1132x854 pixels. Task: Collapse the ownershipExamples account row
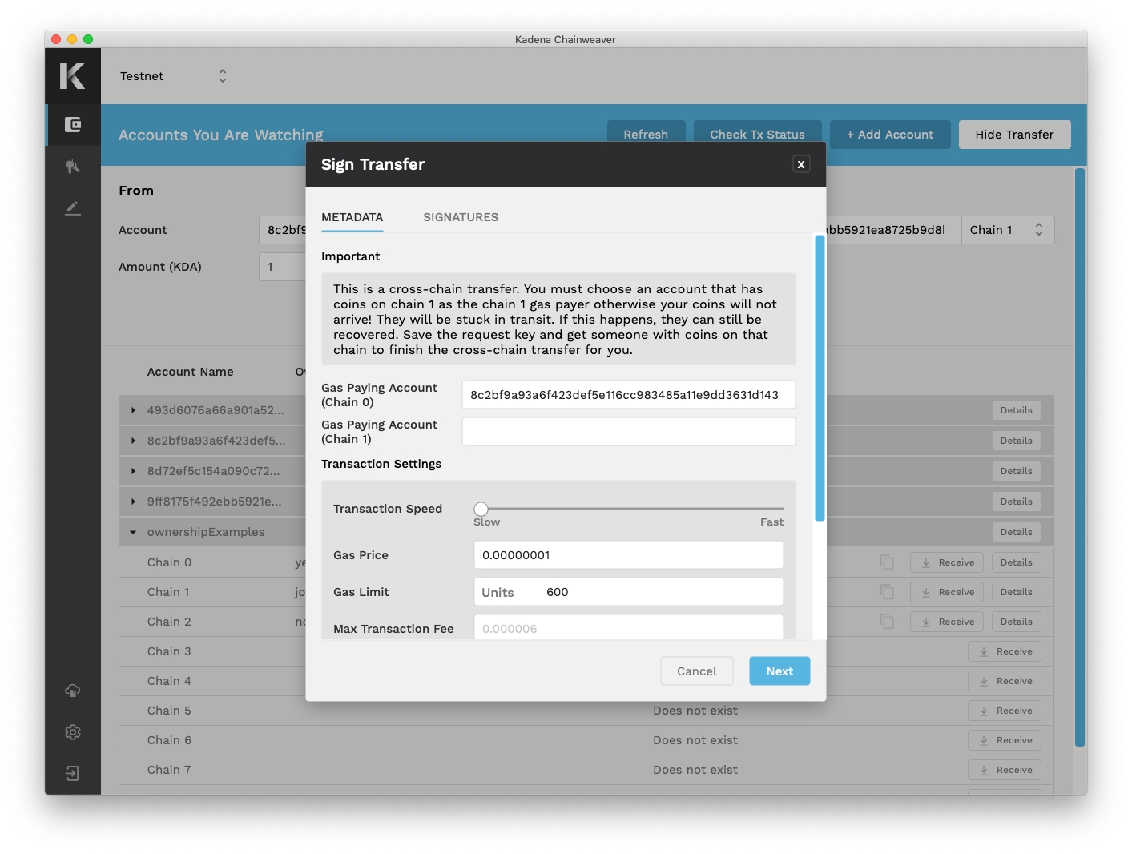point(133,532)
